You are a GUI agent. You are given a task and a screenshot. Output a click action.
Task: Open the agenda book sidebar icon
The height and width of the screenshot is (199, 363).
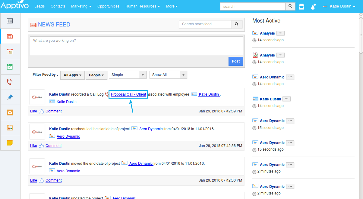10,21
